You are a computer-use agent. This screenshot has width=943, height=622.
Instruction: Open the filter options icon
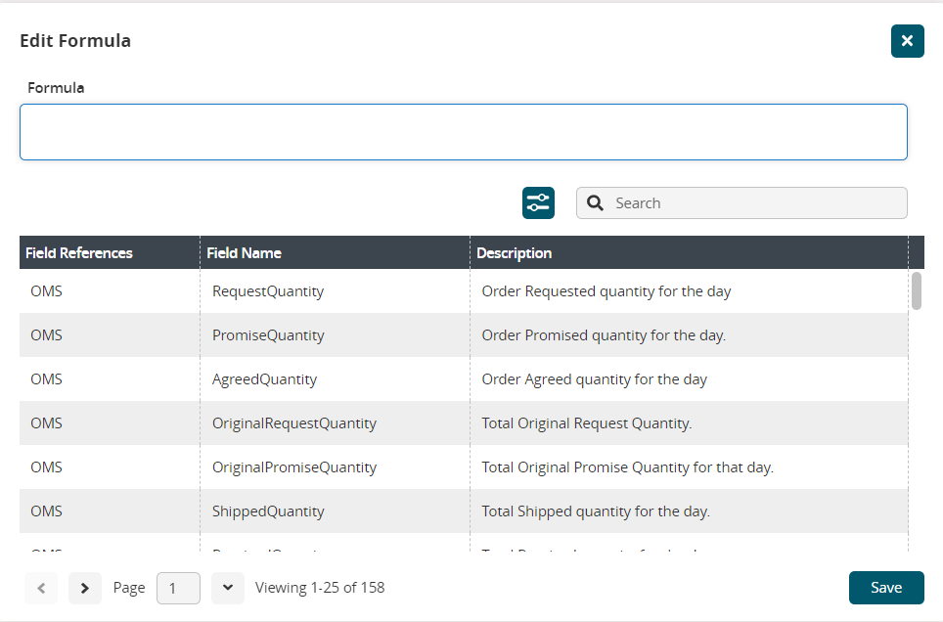[538, 203]
